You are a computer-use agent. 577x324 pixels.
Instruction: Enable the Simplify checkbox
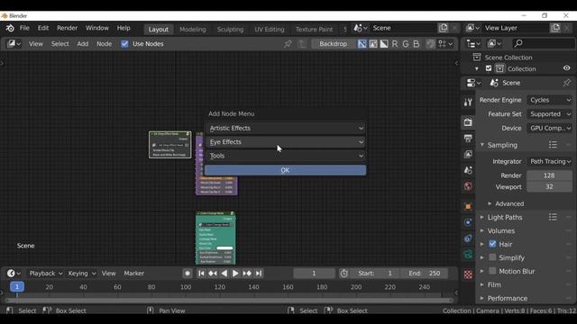point(492,257)
